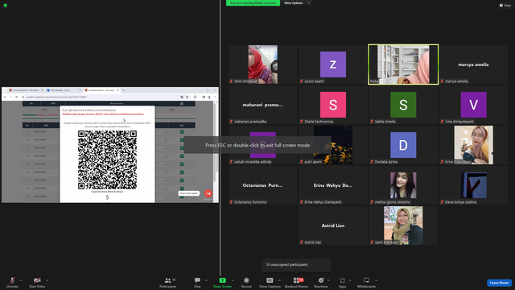Select Destalia Ajrina's D avatar tile
Image resolution: width=515 pixels, height=290 pixels.
403,145
